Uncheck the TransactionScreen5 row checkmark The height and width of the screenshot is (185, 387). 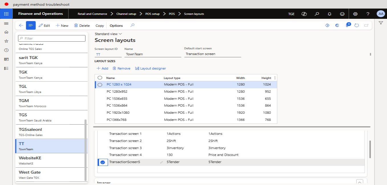(103, 162)
